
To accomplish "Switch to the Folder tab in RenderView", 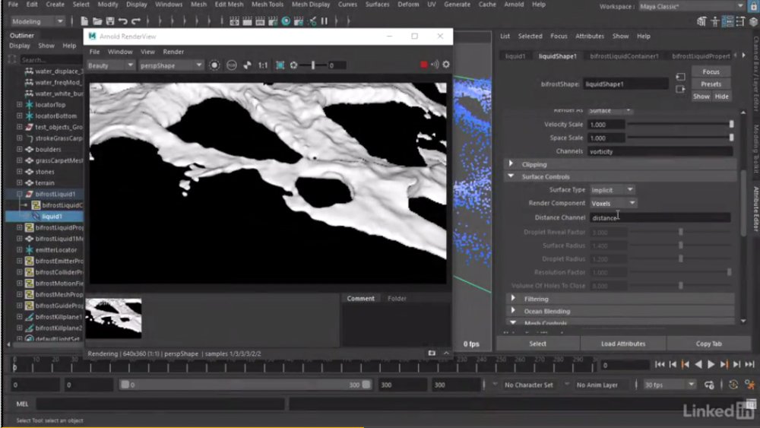I will coord(397,299).
